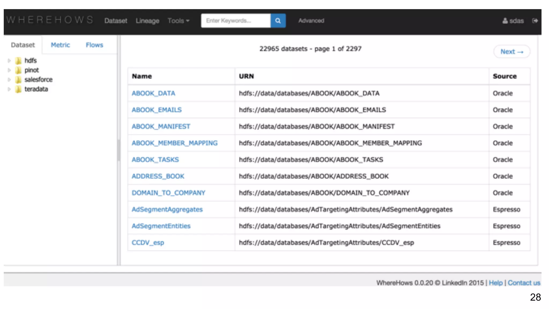This screenshot has height=309, width=549.
Task: Click the pinot folder icon
Action: tap(18, 70)
